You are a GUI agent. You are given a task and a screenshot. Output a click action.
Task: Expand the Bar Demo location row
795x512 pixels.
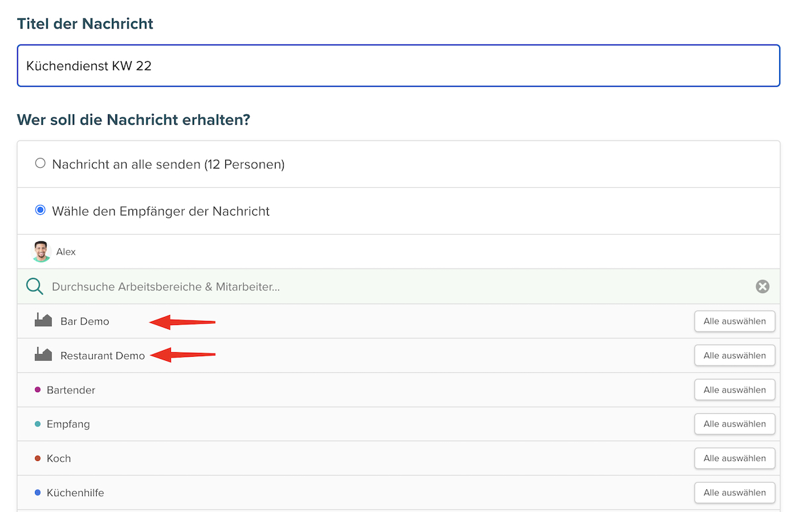pyautogui.click(x=85, y=321)
